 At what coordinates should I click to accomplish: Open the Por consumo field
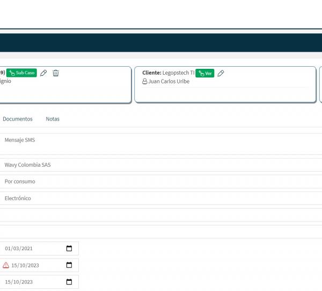click(161, 182)
